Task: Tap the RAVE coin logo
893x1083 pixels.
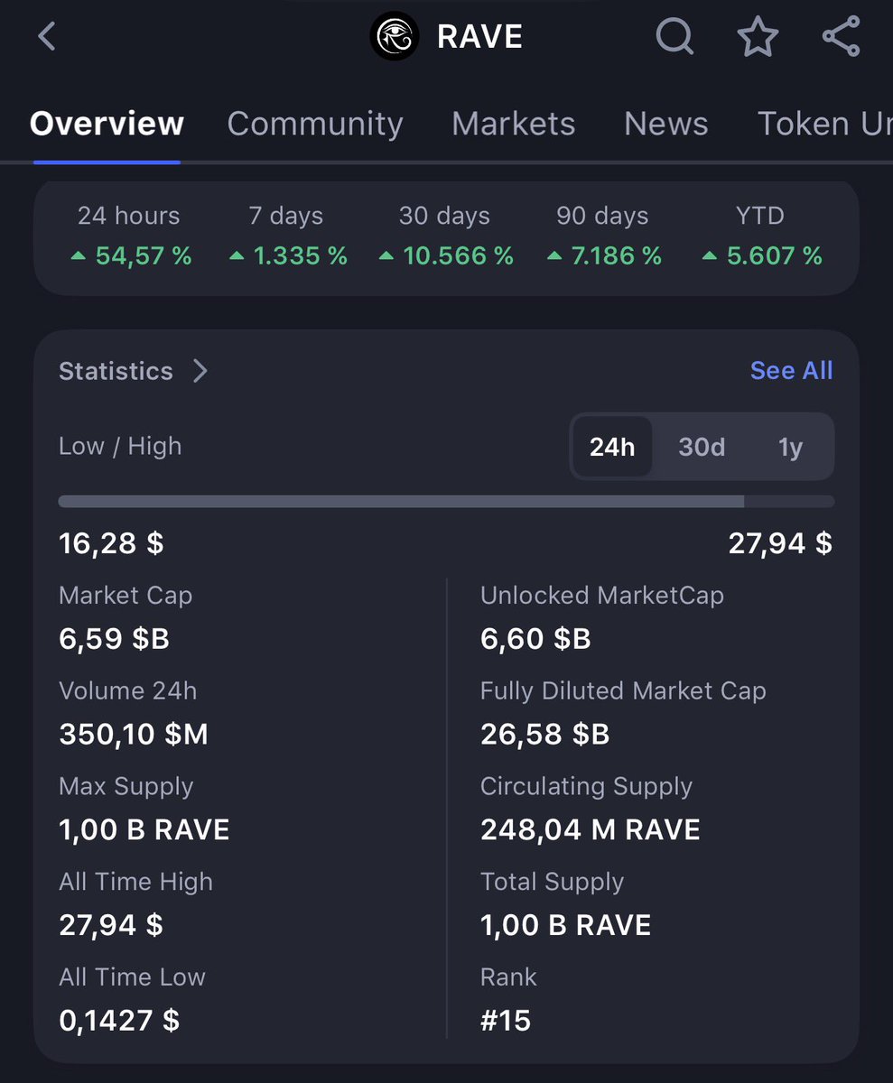Action: [395, 37]
